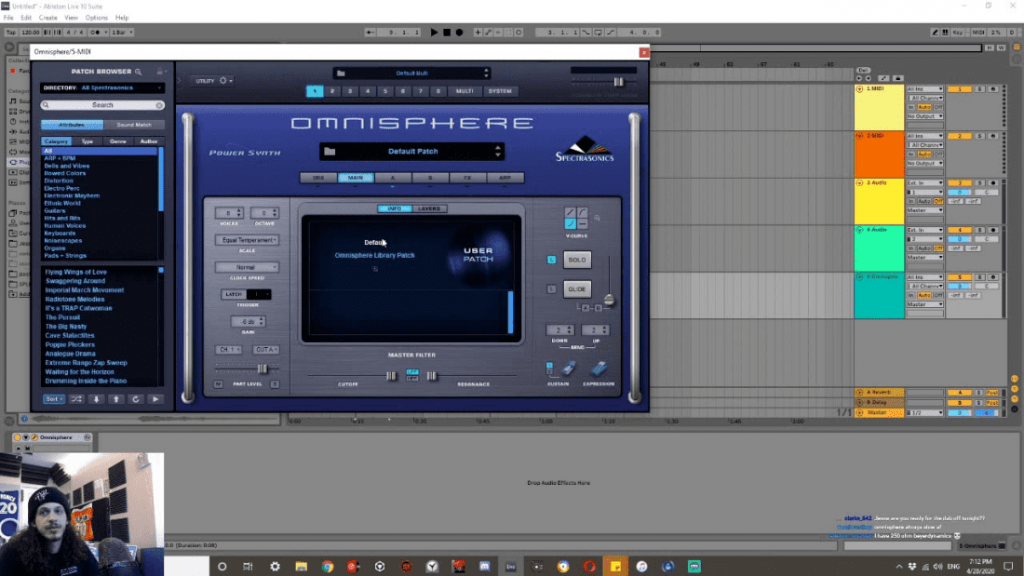Switch to the FX tab in Omnisphere

point(467,178)
